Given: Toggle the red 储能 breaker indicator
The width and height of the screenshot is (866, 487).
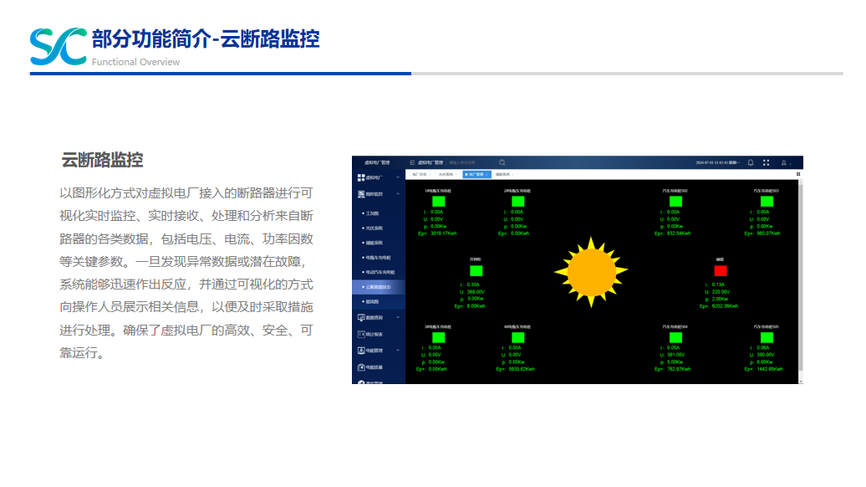Looking at the screenshot, I should click(x=721, y=270).
